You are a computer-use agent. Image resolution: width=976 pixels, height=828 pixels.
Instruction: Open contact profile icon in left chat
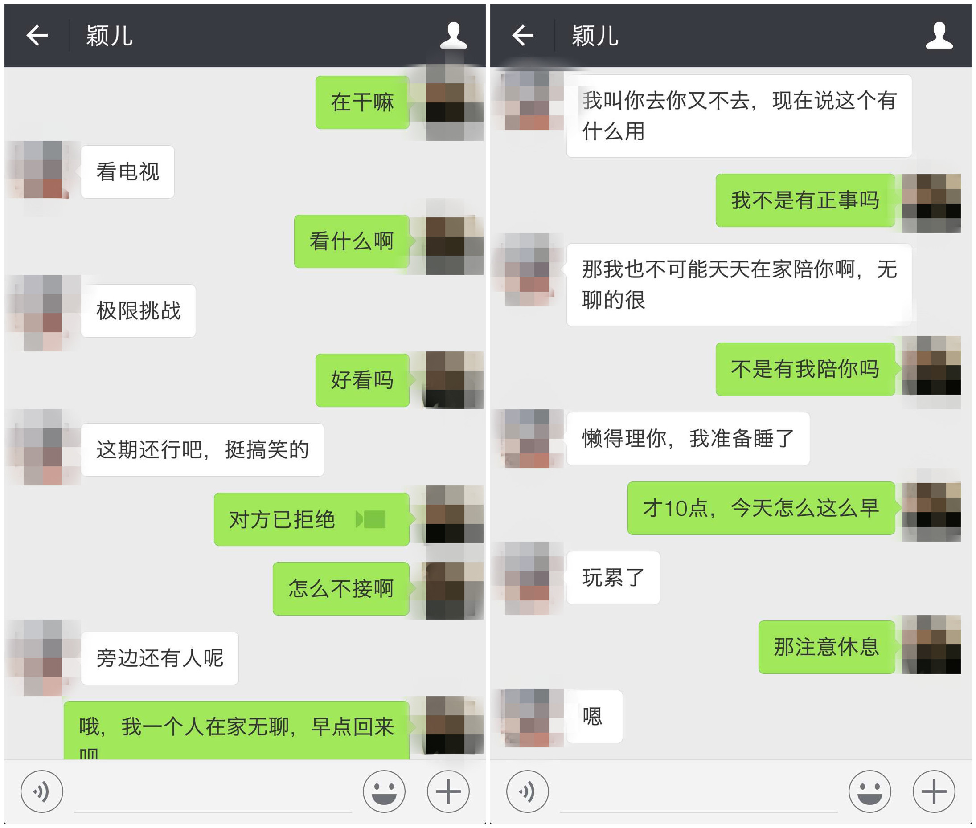coord(453,36)
